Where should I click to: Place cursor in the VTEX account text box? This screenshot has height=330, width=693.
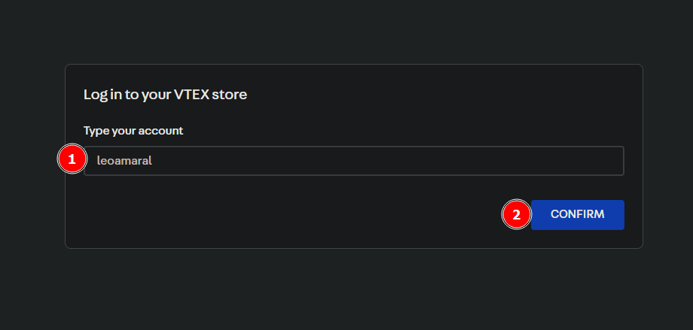tap(354, 161)
